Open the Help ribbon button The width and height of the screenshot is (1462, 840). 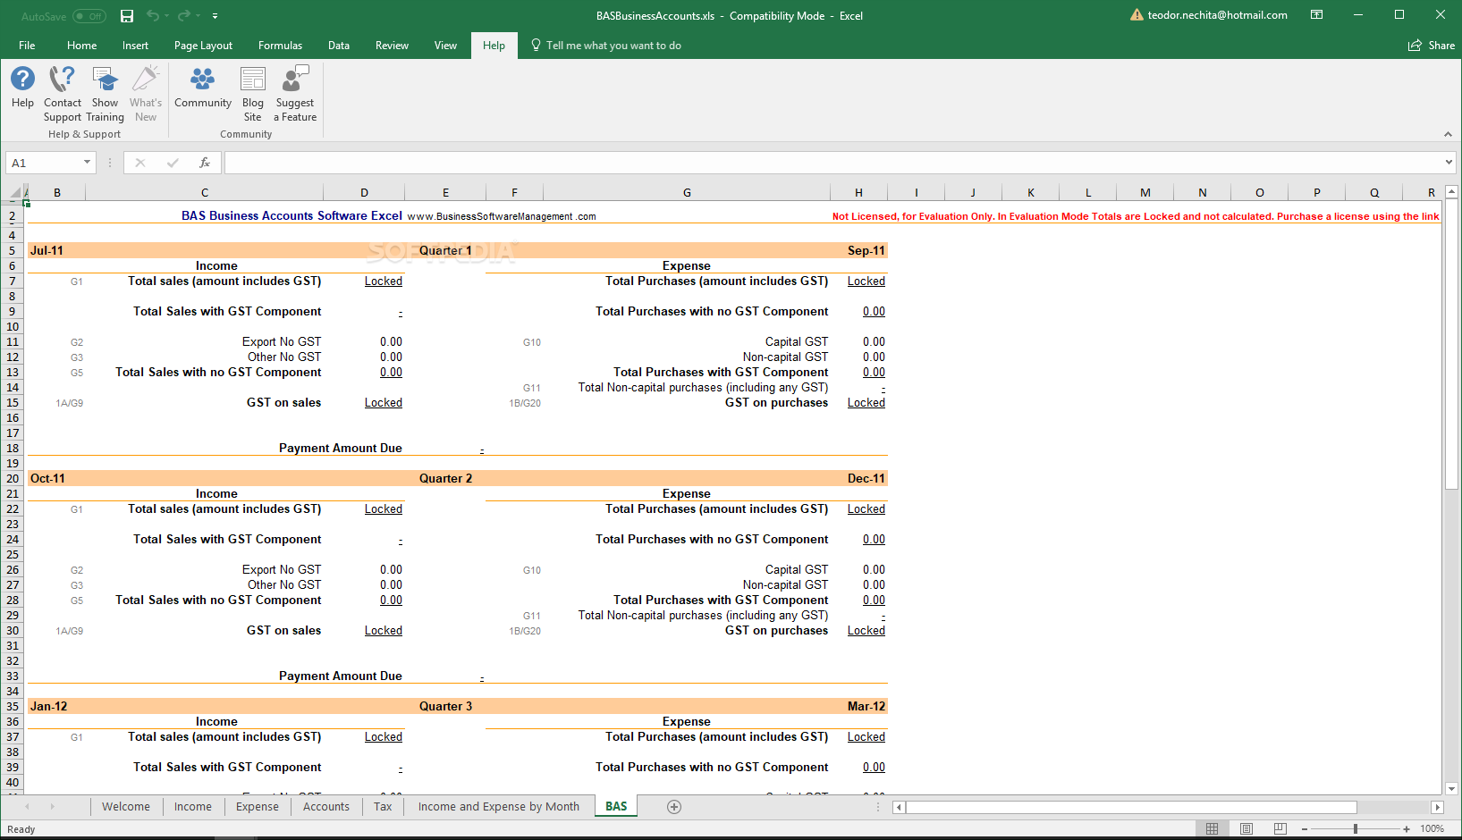click(22, 88)
